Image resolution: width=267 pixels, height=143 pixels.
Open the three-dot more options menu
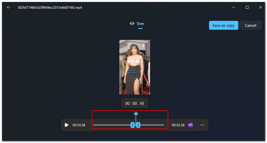pos(202,125)
